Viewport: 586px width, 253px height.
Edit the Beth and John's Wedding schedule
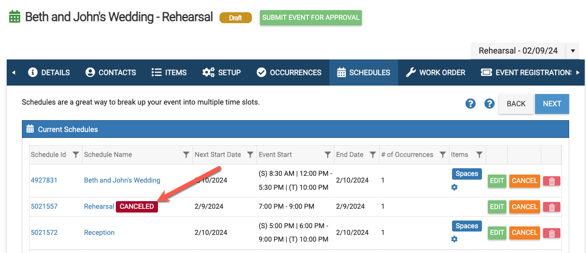[497, 181]
